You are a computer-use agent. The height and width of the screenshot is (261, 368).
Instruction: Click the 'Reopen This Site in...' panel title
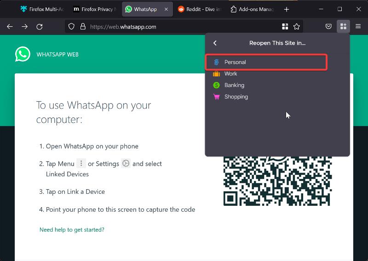[277, 43]
